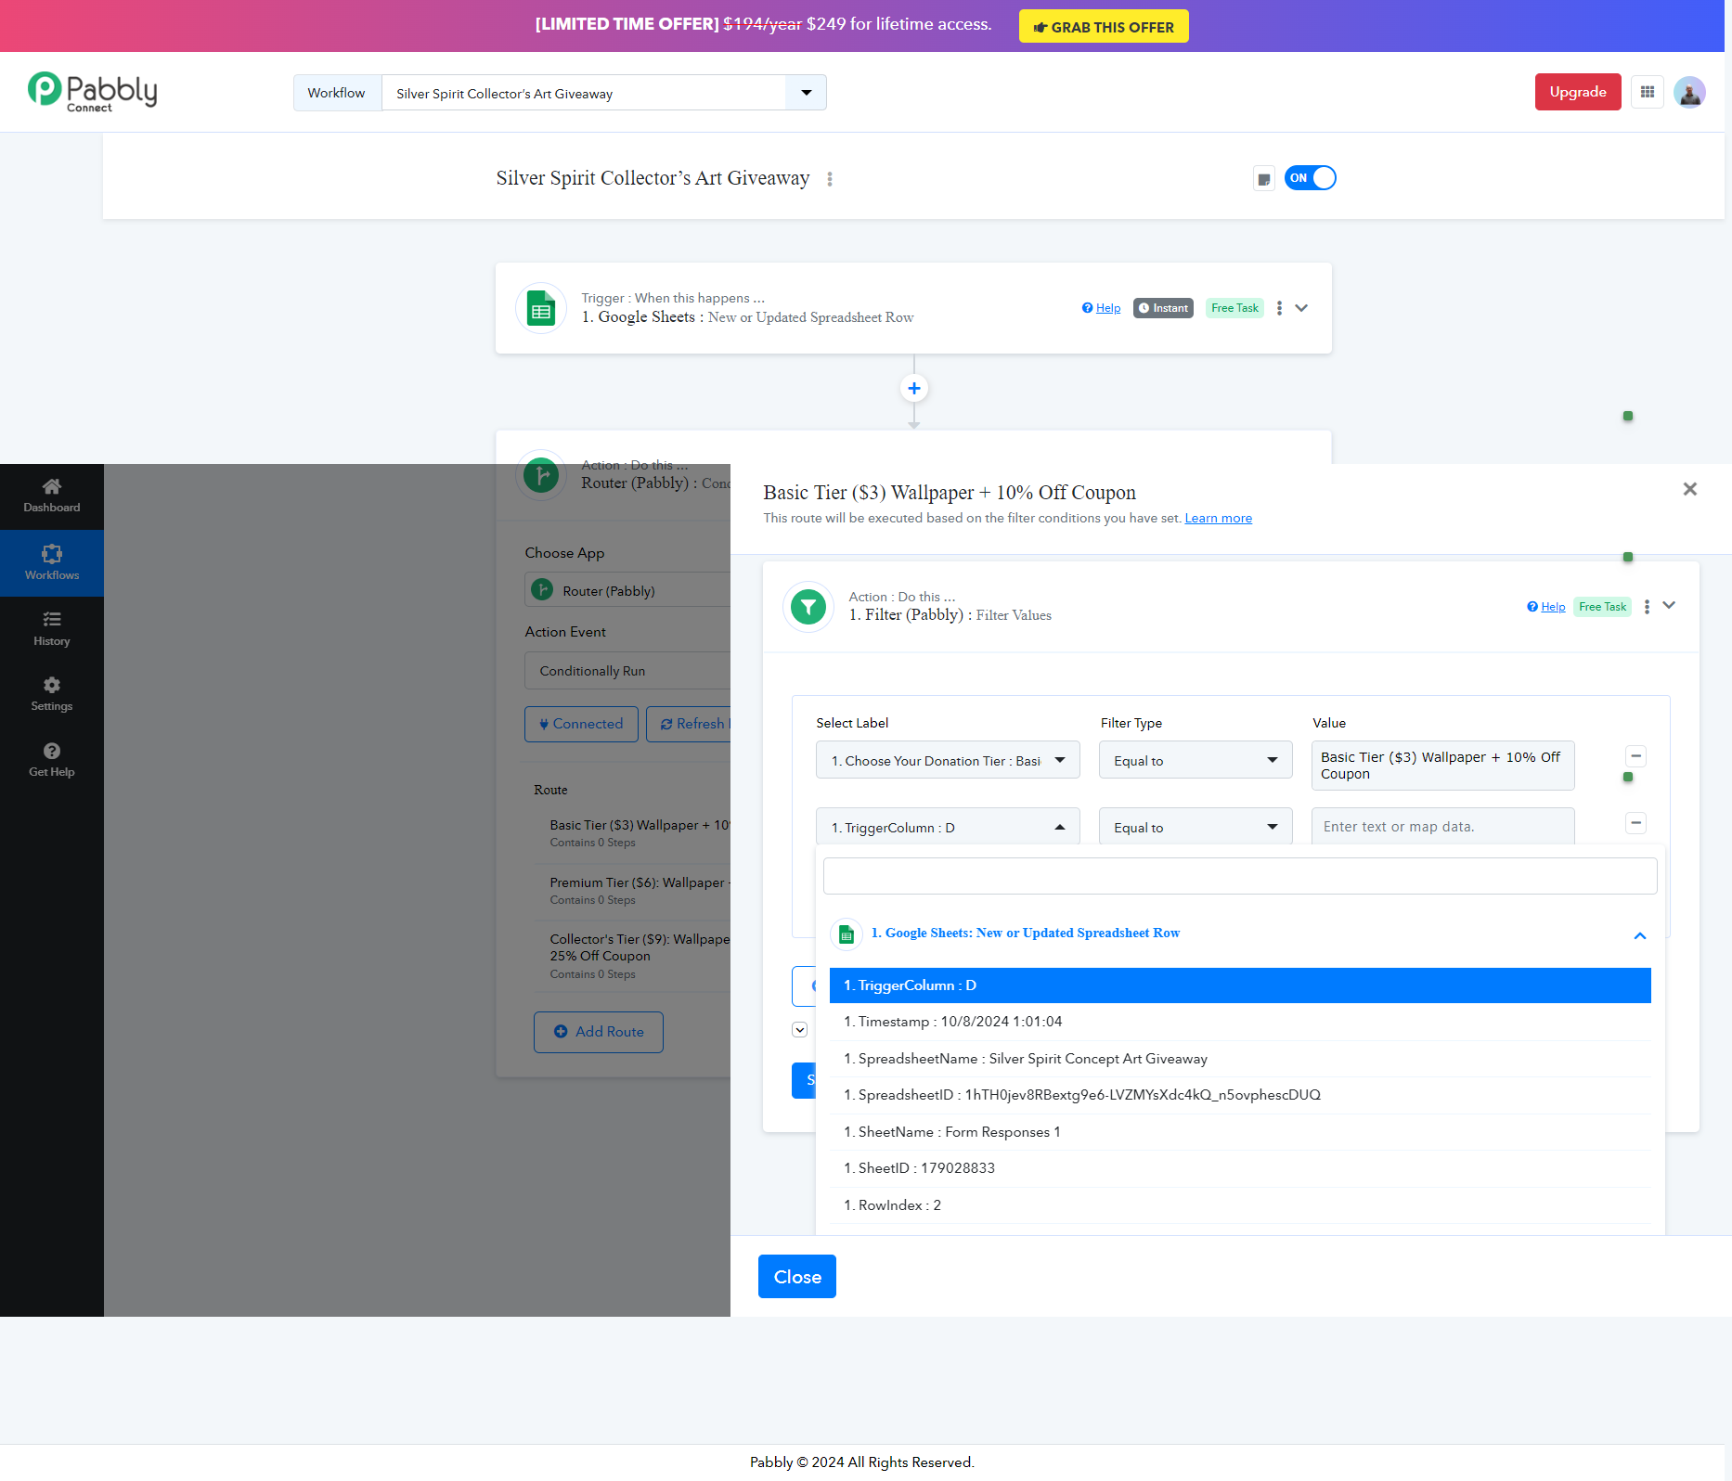Open second row Equal to filter type dropdown

pos(1196,827)
